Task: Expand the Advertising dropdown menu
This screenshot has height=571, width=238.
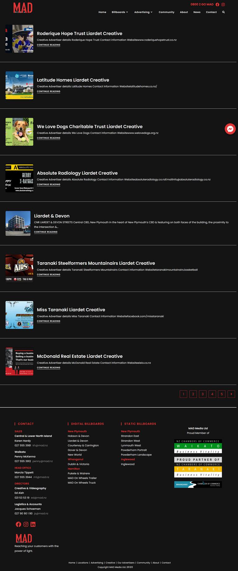Action: [143, 12]
